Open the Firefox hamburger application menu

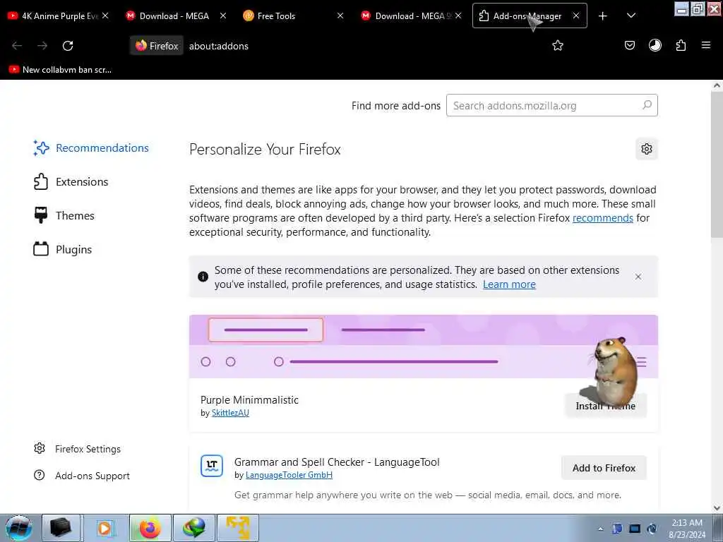pos(705,45)
